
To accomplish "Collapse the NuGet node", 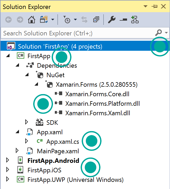I will point(27,75).
